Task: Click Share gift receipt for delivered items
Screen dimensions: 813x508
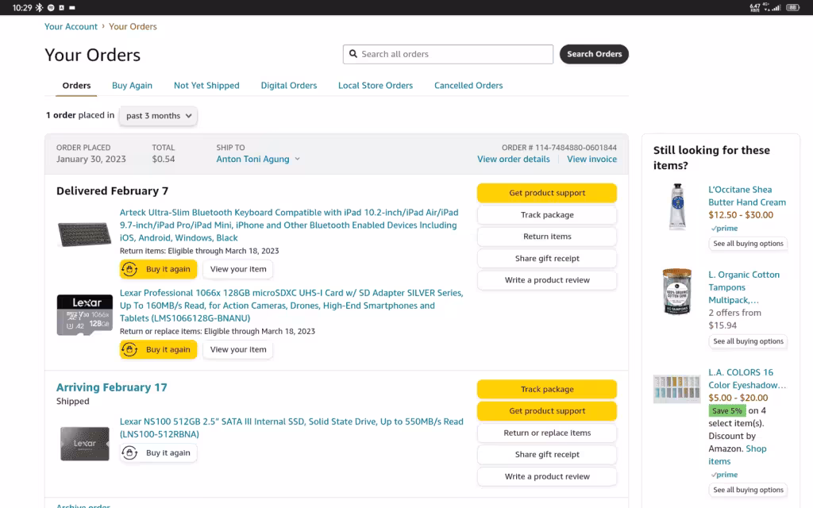Action: [547, 258]
